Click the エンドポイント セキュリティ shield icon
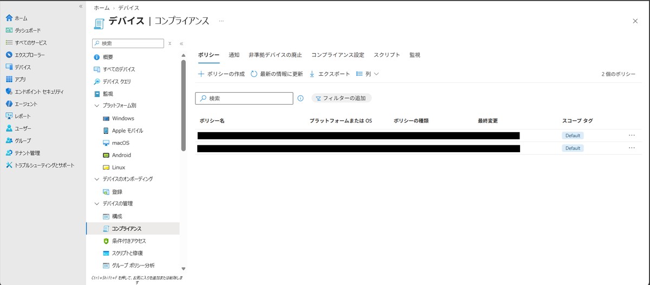This screenshot has width=650, height=285. (9, 92)
